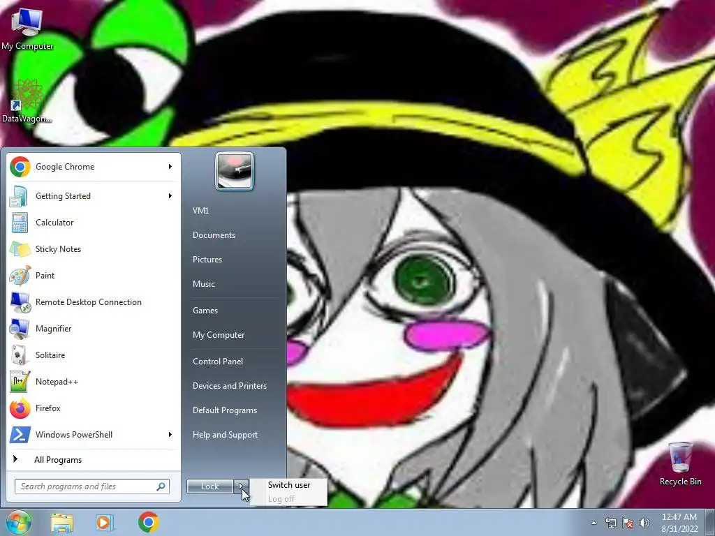Open Games from Start menu
The width and height of the screenshot is (715, 536).
pos(205,311)
